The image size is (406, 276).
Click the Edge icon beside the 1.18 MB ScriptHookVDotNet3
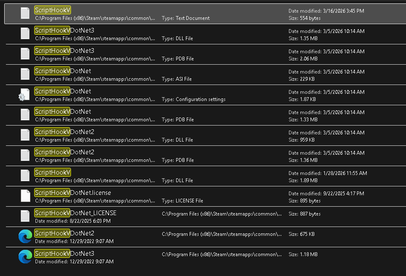[x=25, y=257]
